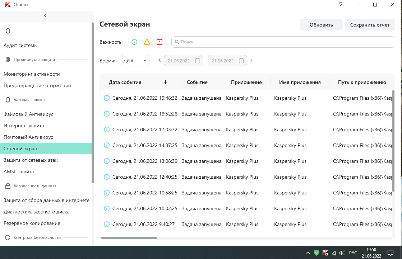402x259 pixels.
Task: Open Резервное копирование report
Action: tap(32, 223)
